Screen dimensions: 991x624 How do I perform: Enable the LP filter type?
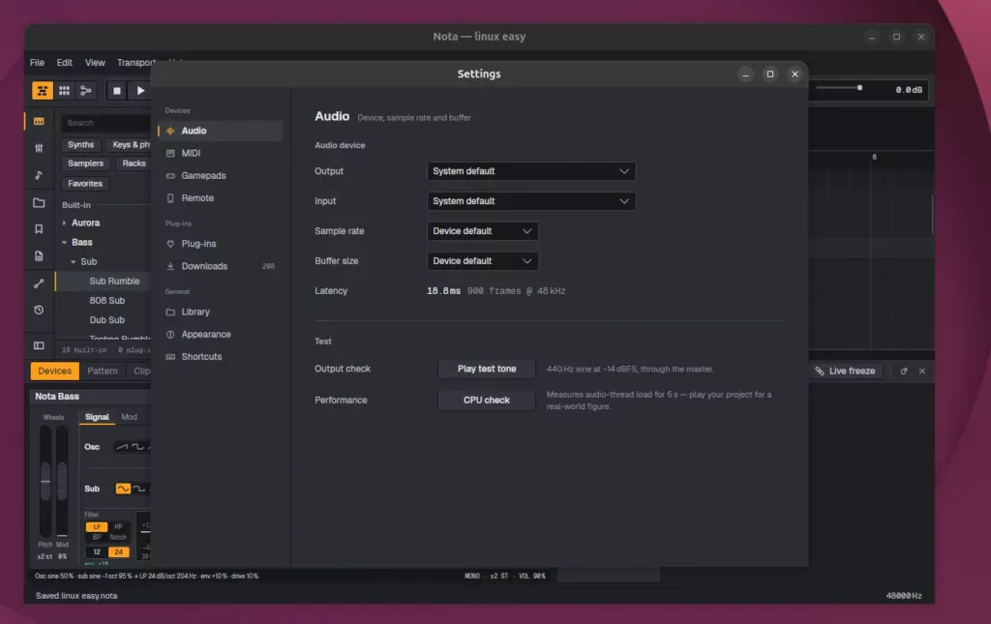pyautogui.click(x=97, y=526)
